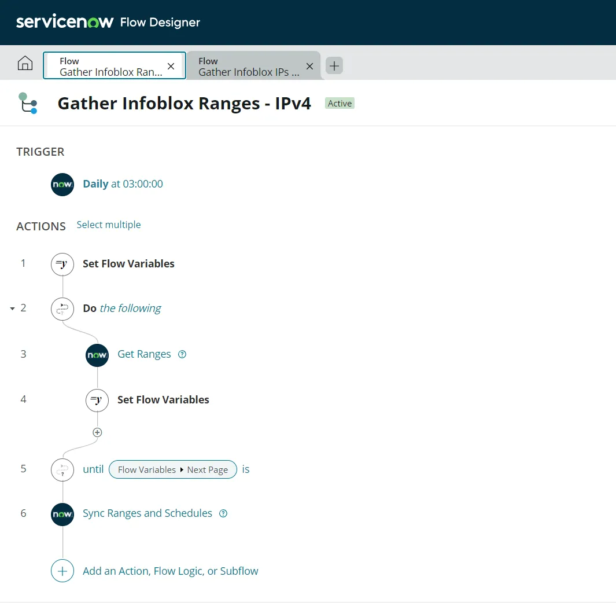Click small plus to add step inside loop
Screen dimensions: 616x606
tap(97, 432)
